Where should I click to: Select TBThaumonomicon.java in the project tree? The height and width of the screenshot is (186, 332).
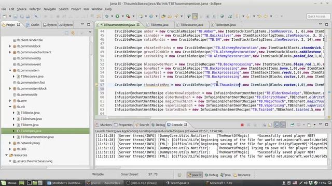pyautogui.click(x=37, y=137)
